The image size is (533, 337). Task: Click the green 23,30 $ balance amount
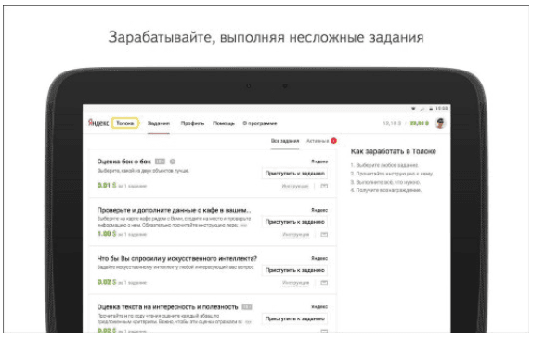(420, 123)
